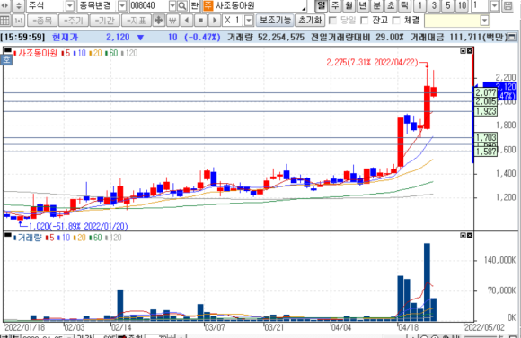This screenshot has width=521, height=338.
Task: Click the interval button 10
Action: (462, 5)
